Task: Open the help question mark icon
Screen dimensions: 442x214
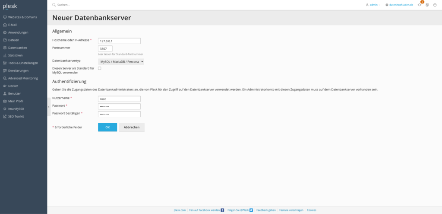Action: (435, 5)
